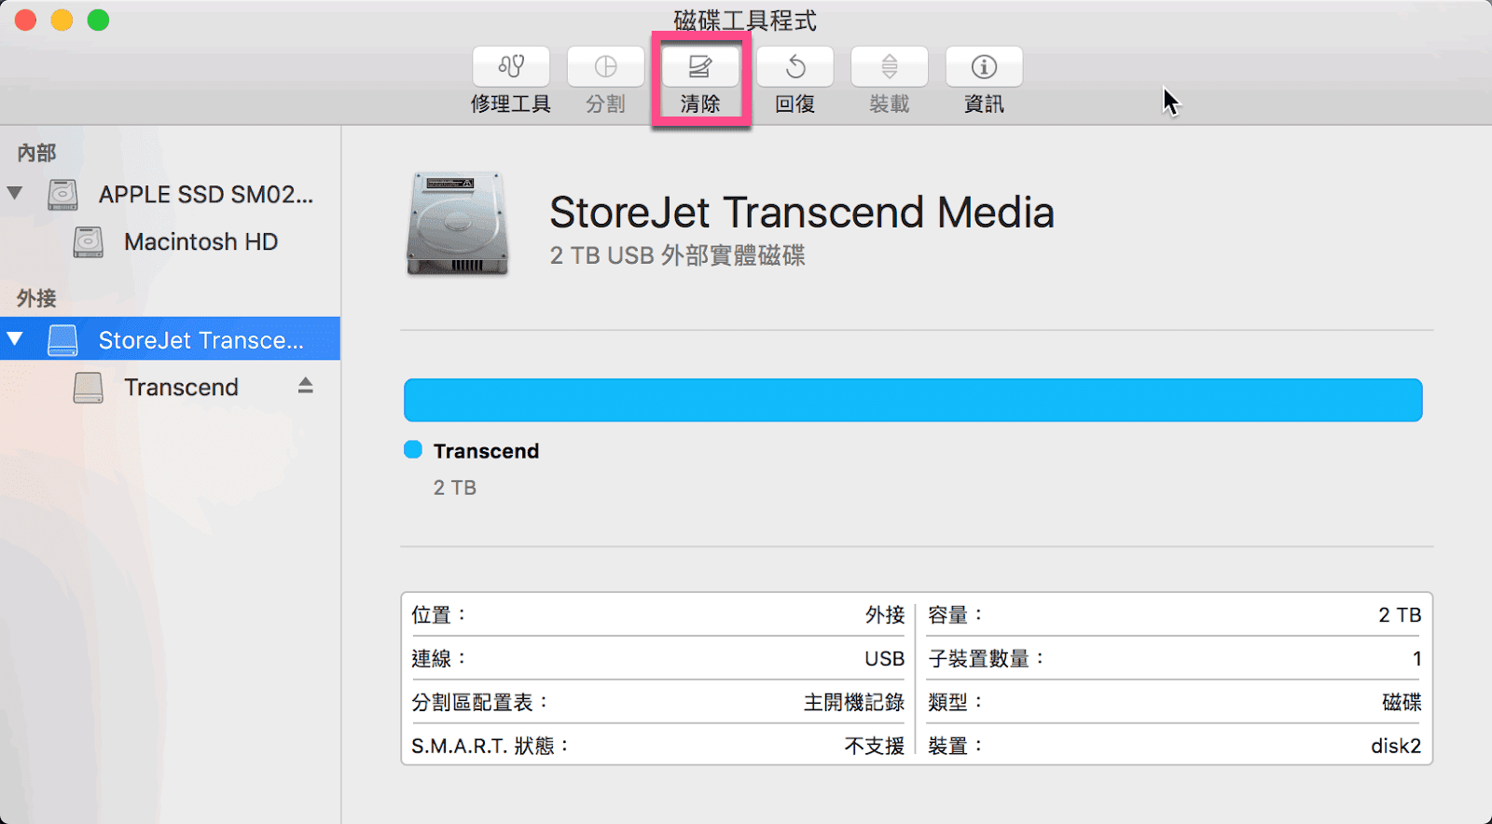Viewport: 1492px width, 824px height.
Task: Click the 磁碟工具程式 window title
Action: coord(745,21)
